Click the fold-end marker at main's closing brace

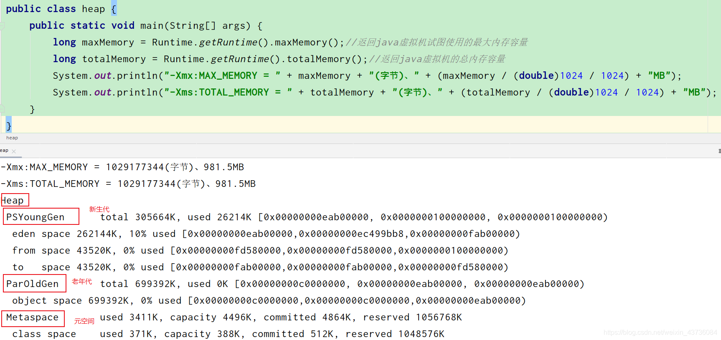point(2,109)
